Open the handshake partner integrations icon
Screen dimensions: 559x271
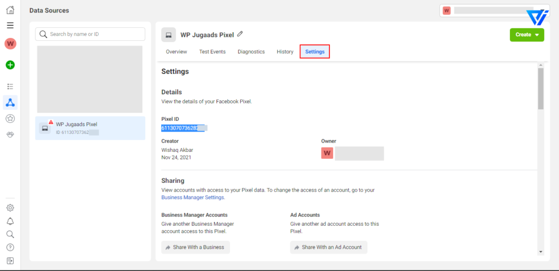pyautogui.click(x=10, y=134)
